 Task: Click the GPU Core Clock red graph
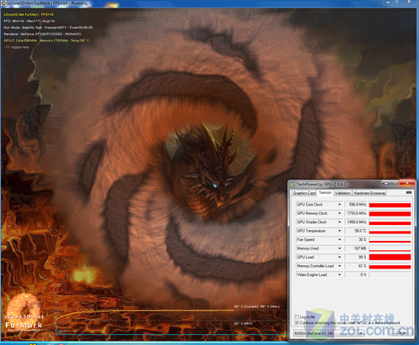pos(390,205)
